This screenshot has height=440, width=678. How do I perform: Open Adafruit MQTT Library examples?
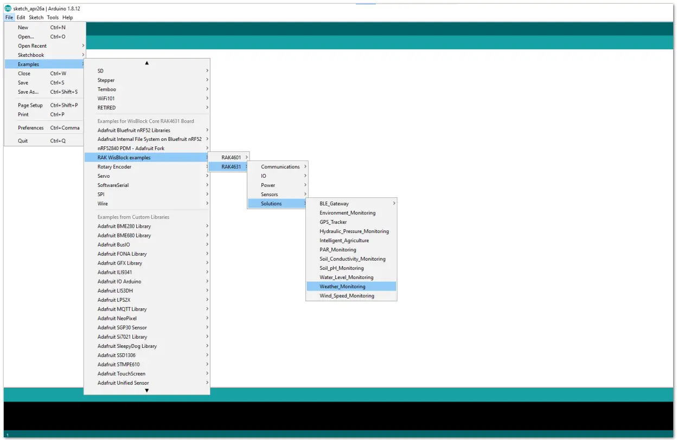point(146,309)
